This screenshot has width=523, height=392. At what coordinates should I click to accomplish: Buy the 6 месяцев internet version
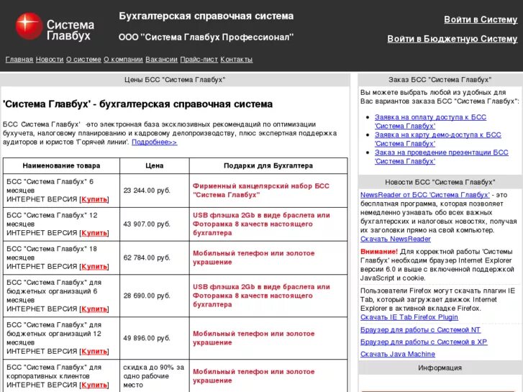94,199
